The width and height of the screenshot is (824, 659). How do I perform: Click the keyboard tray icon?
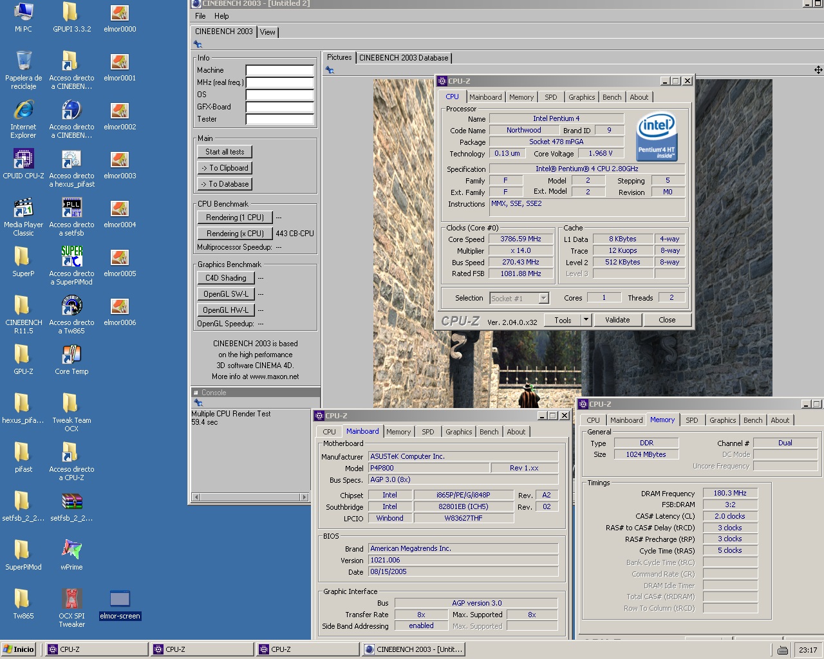(782, 650)
